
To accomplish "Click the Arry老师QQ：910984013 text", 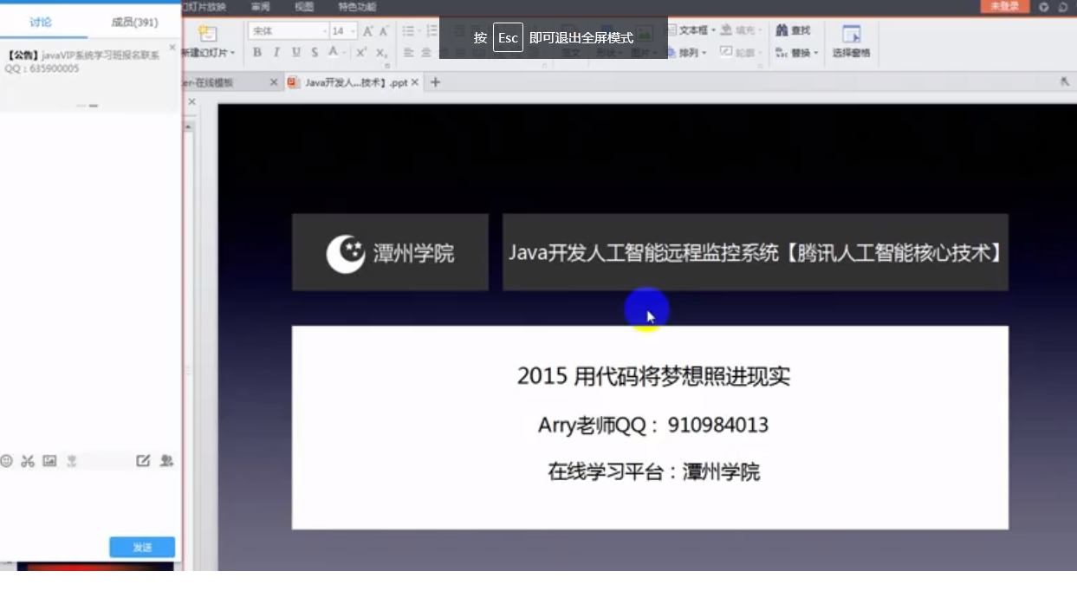I will point(653,425).
